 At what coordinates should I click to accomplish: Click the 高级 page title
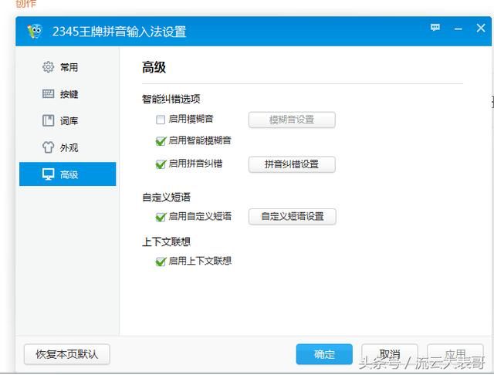(x=154, y=67)
